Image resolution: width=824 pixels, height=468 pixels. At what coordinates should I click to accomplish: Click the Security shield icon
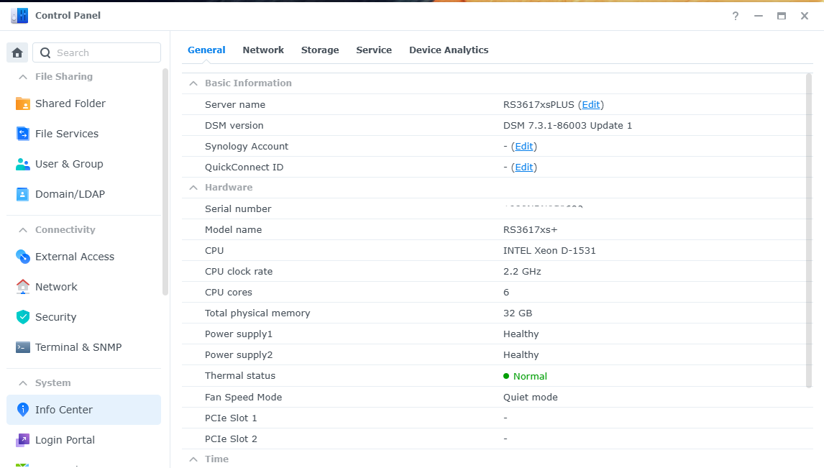point(22,317)
